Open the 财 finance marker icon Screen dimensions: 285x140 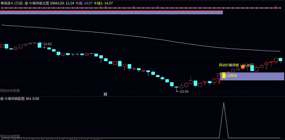105,94
